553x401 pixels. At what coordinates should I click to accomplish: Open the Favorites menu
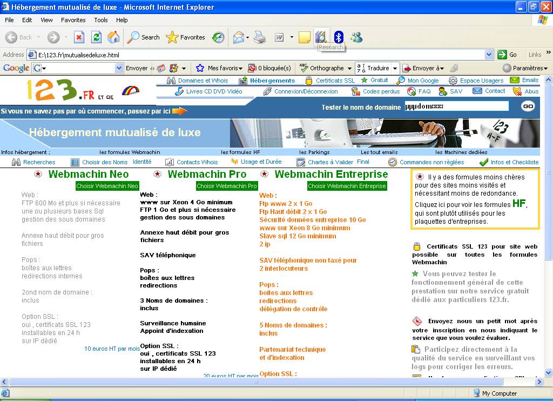[x=73, y=20]
